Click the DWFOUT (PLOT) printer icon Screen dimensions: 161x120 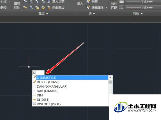[x=34, y=104]
